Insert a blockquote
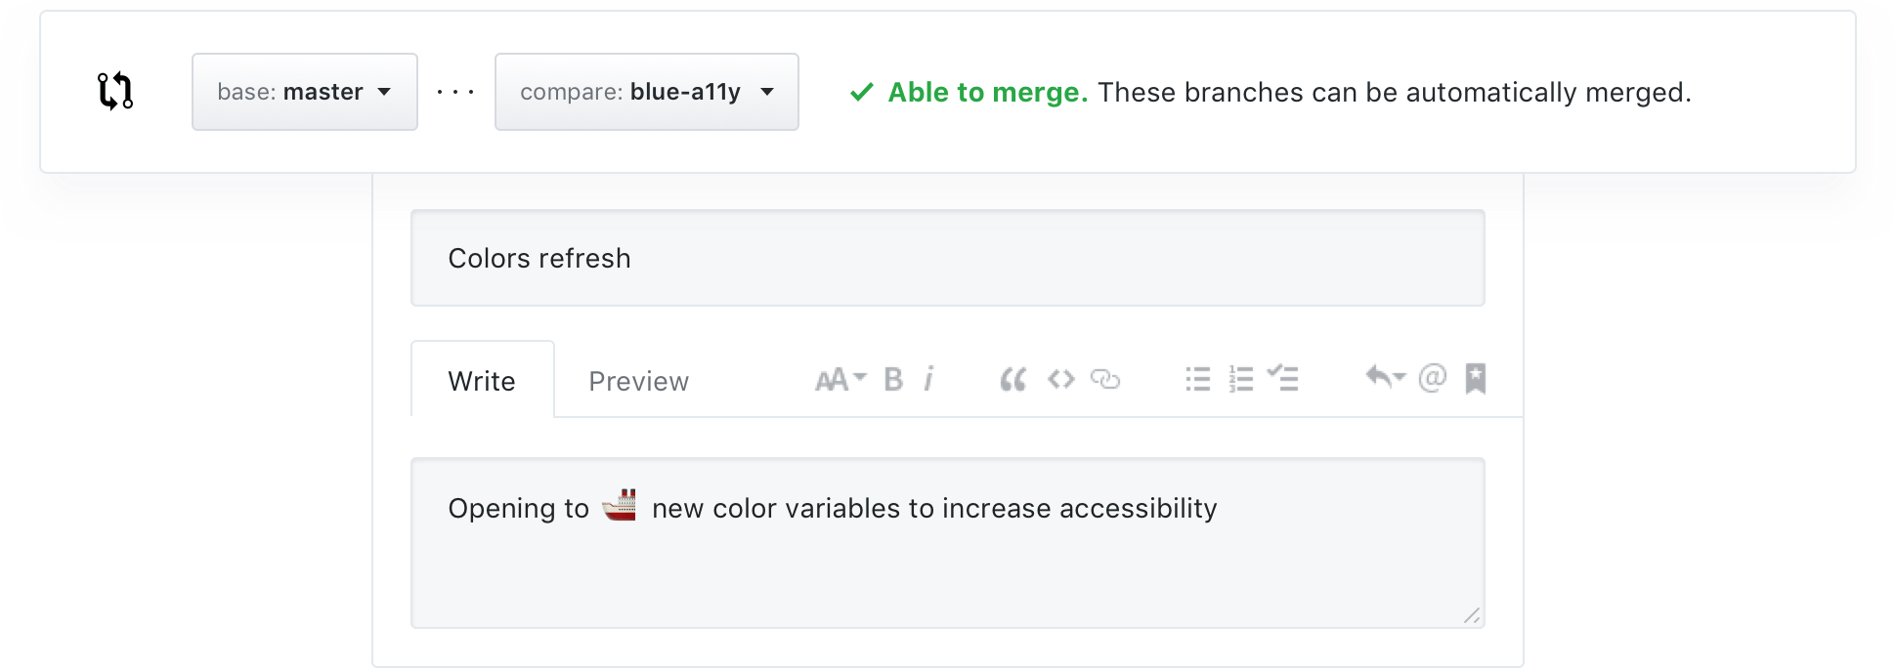 tap(1013, 380)
